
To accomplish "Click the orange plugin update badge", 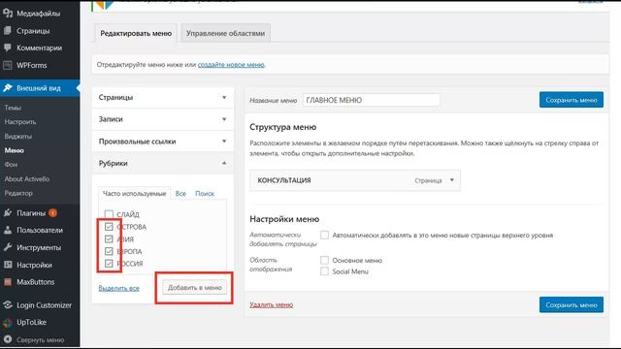I will 52,213.
